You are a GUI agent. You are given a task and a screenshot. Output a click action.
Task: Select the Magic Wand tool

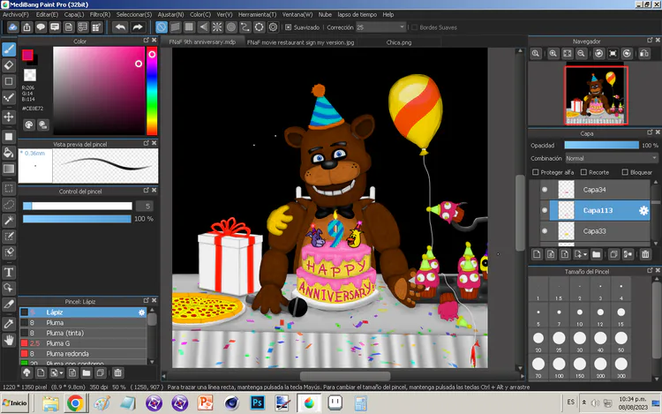(9, 220)
